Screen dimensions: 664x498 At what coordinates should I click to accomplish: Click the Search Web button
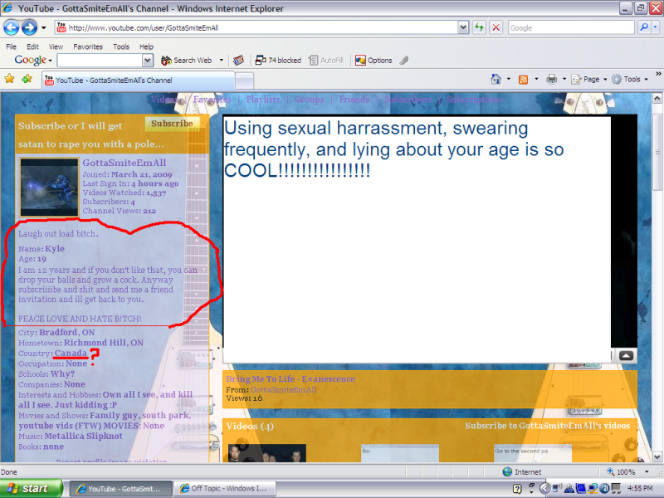[186, 61]
